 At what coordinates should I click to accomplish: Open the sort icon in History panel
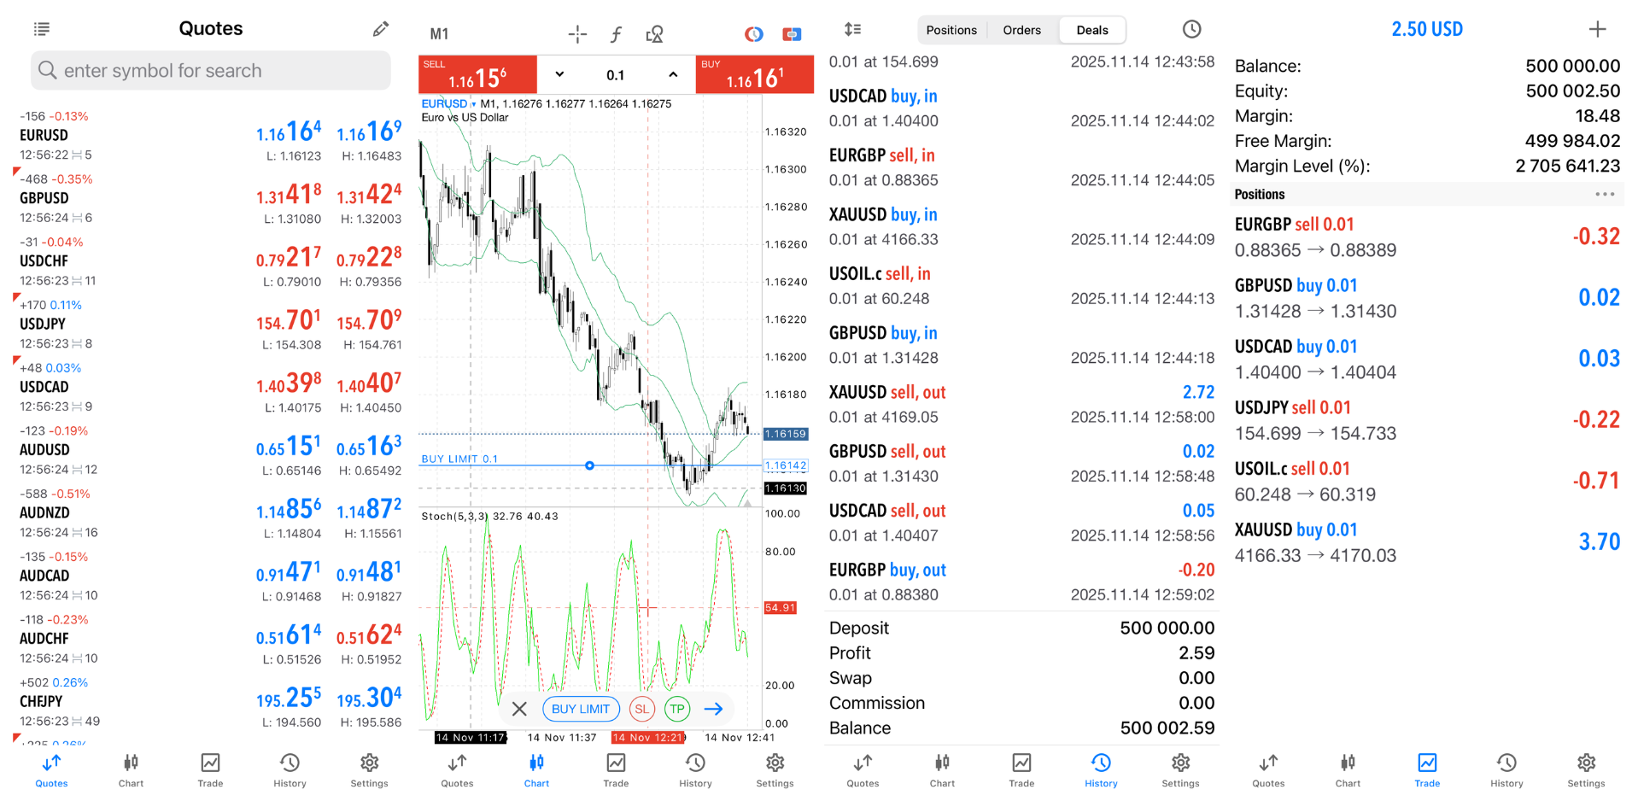tap(852, 29)
